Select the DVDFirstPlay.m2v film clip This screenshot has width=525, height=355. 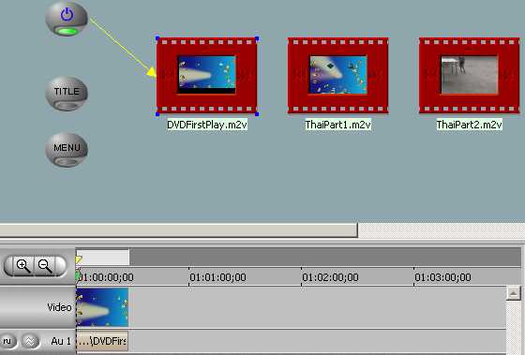pos(207,76)
